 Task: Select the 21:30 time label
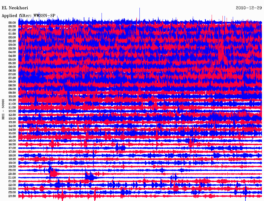12,181
